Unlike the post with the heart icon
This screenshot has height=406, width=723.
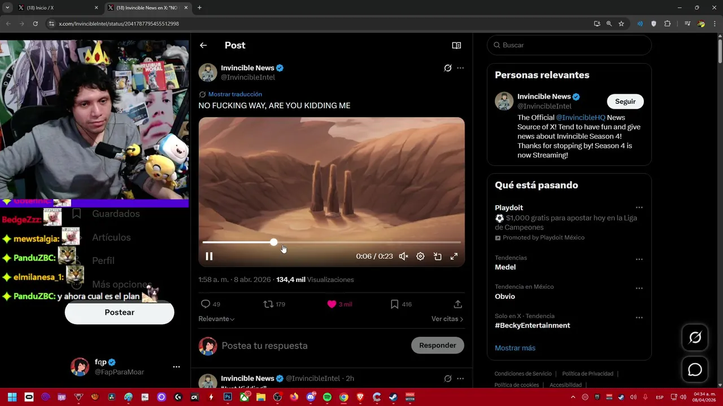coord(332,304)
